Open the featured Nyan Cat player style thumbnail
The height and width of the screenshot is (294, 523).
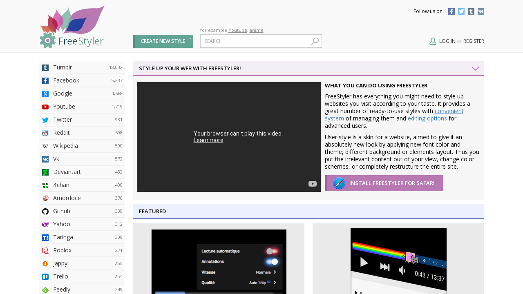click(398, 261)
